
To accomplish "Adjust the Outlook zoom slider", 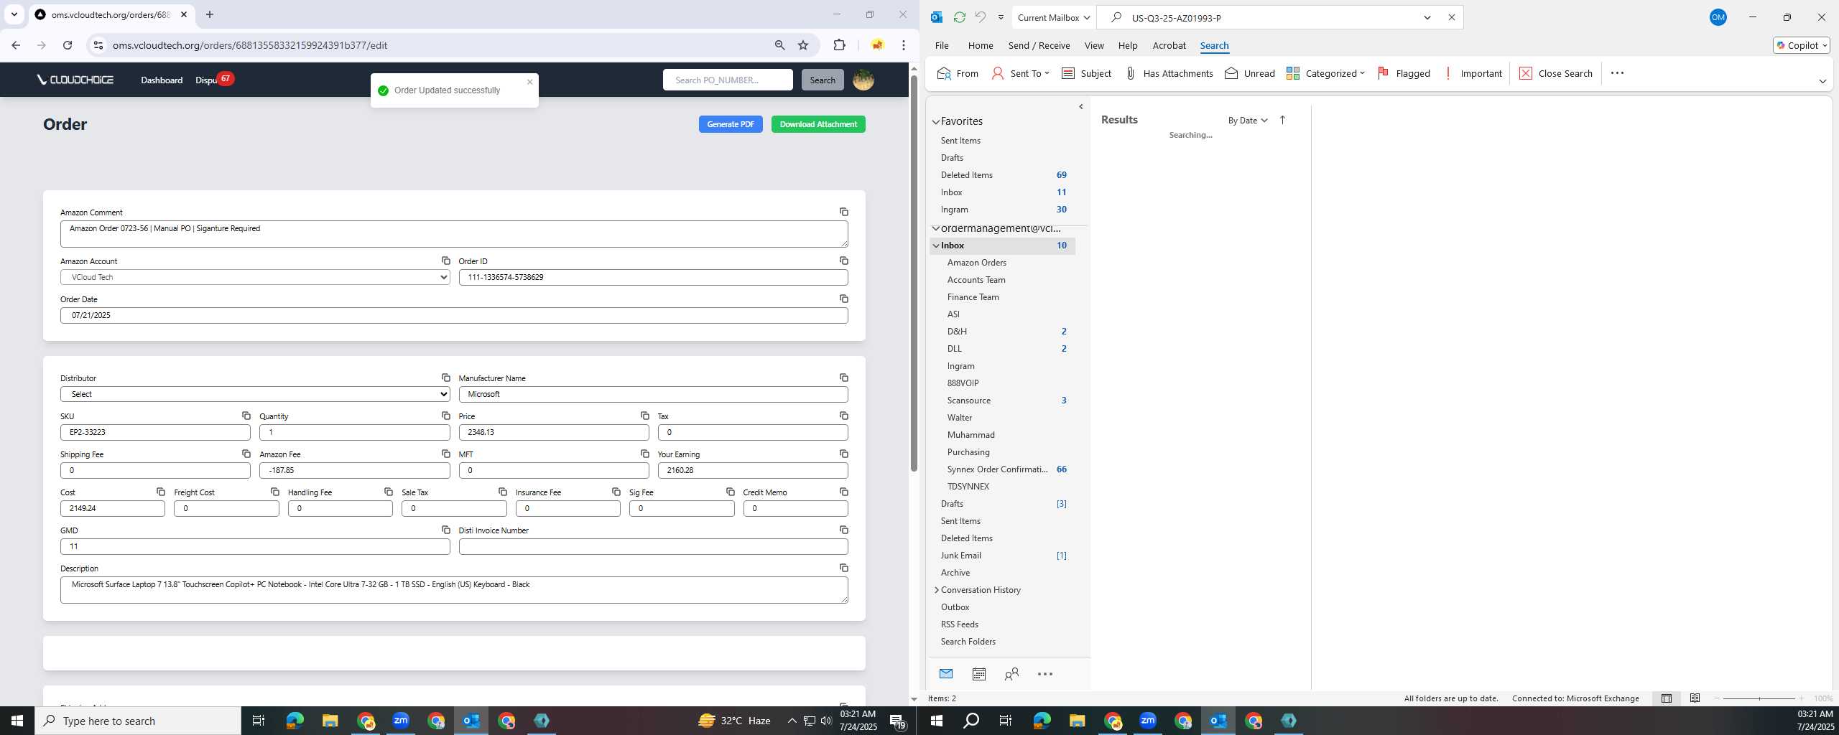I will (x=1759, y=698).
